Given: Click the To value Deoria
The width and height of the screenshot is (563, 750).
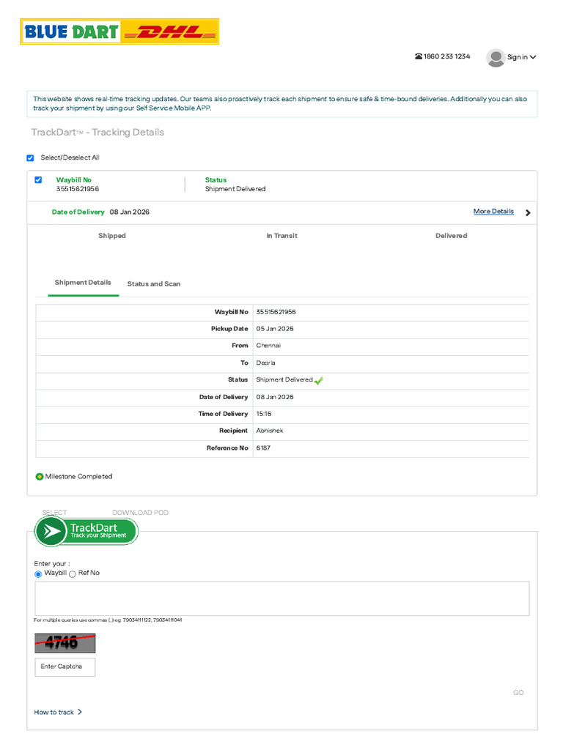Looking at the screenshot, I should 265,363.
